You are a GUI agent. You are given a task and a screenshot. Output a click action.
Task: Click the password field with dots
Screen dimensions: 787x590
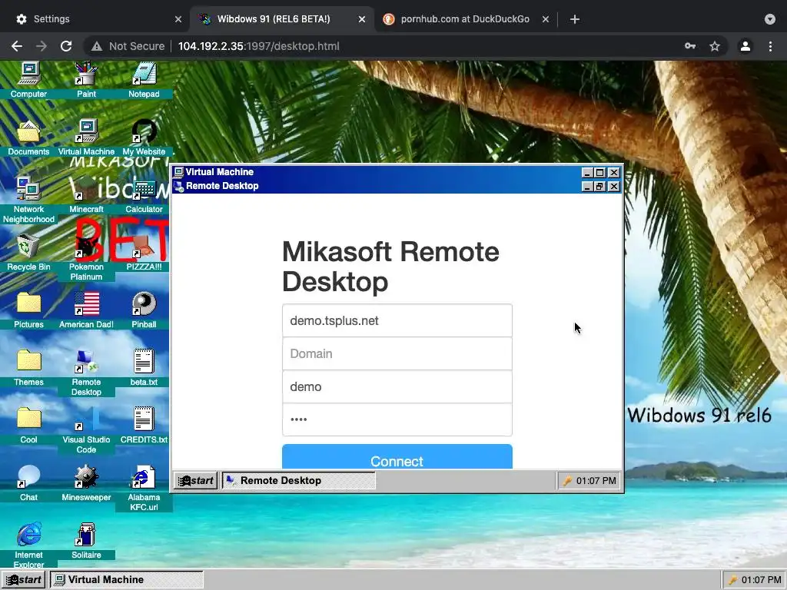click(397, 419)
